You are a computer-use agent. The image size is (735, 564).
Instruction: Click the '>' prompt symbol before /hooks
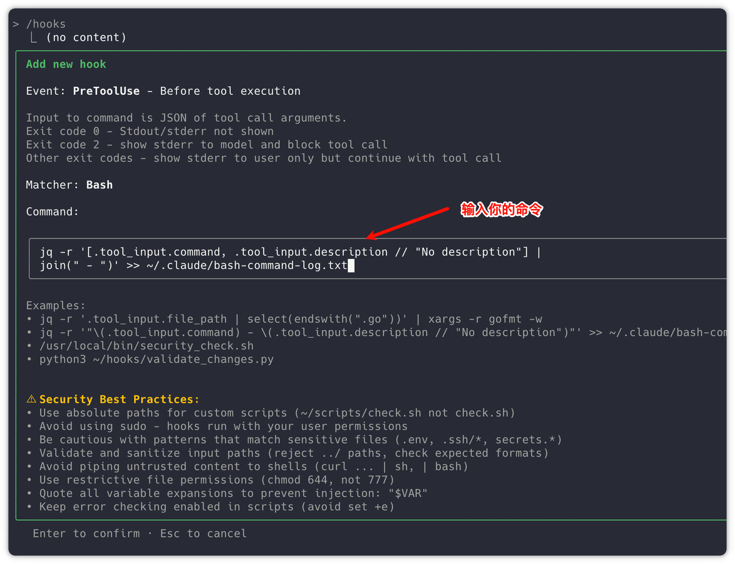[x=16, y=24]
